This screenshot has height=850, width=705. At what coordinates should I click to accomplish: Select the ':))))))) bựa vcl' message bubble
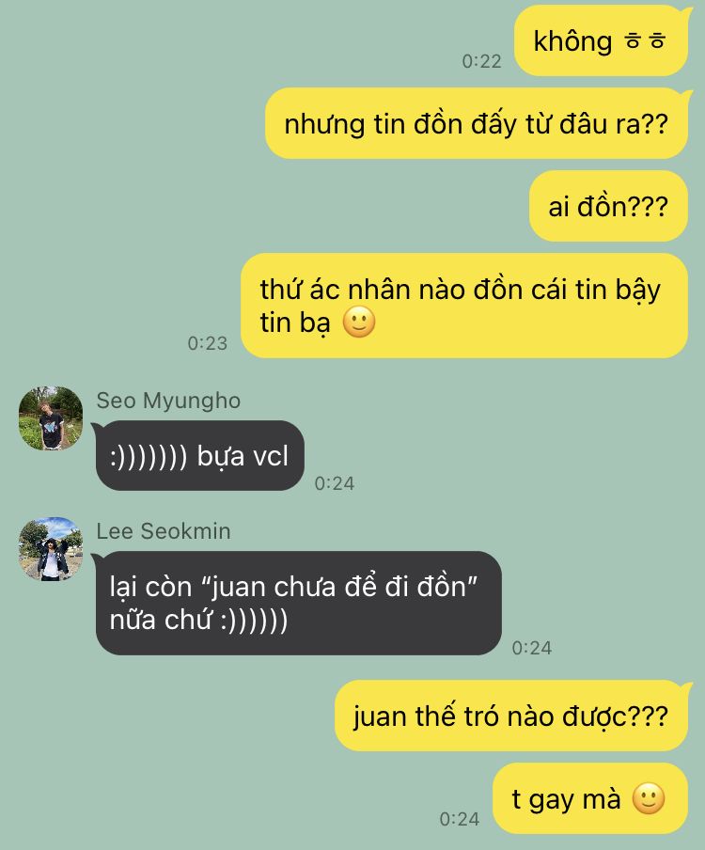[x=200, y=456]
